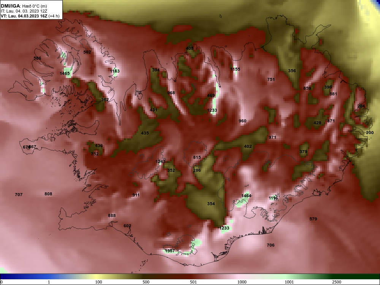Click the 1116 map value
380x285 pixels.
pyautogui.click(x=273, y=198)
